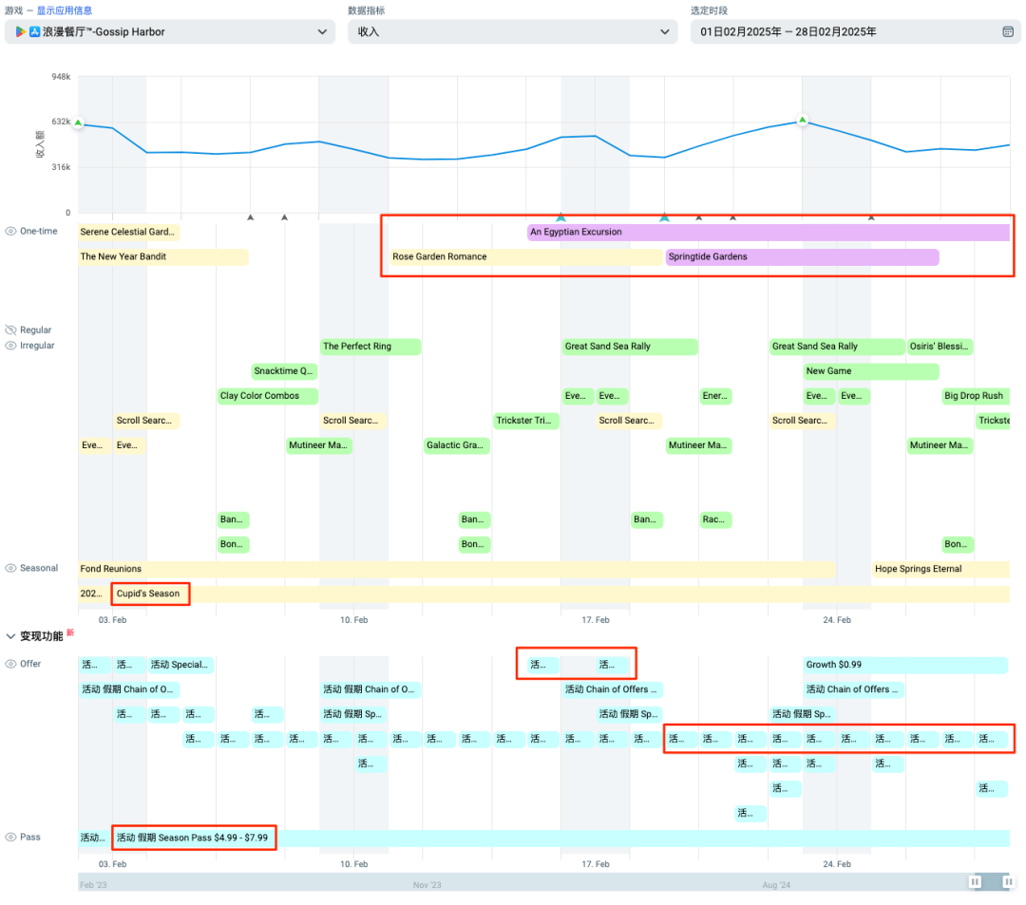Toggle Irregular events visibility eye
The height and width of the screenshot is (905, 1026).
coord(10,346)
